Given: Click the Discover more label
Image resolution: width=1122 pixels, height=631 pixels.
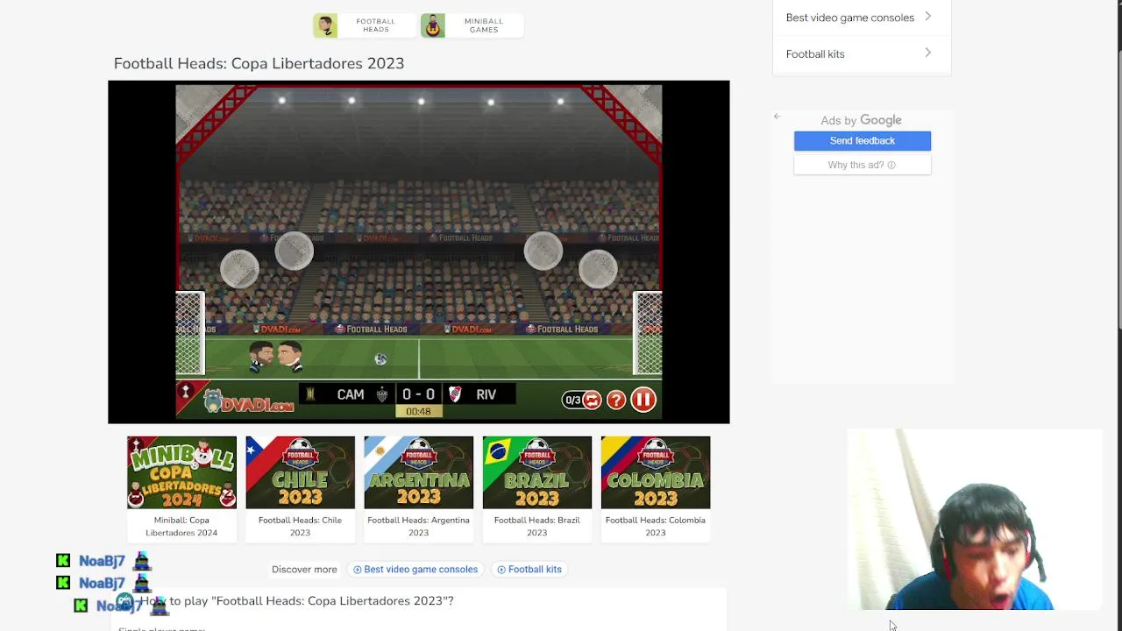Looking at the screenshot, I should point(304,570).
